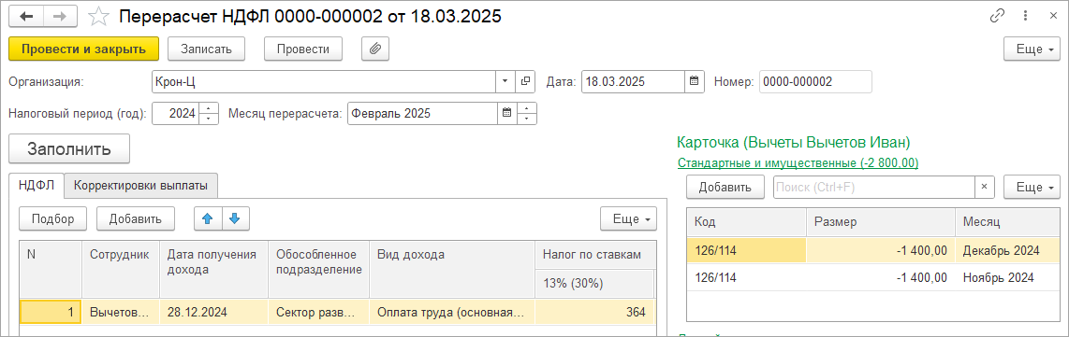Select the НДФЛ tab
Image resolution: width=1069 pixels, height=337 pixels.
click(37, 185)
